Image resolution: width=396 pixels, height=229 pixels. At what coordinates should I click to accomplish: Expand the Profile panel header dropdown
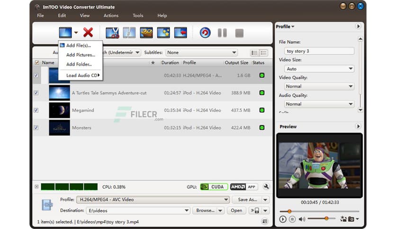tap(285, 26)
